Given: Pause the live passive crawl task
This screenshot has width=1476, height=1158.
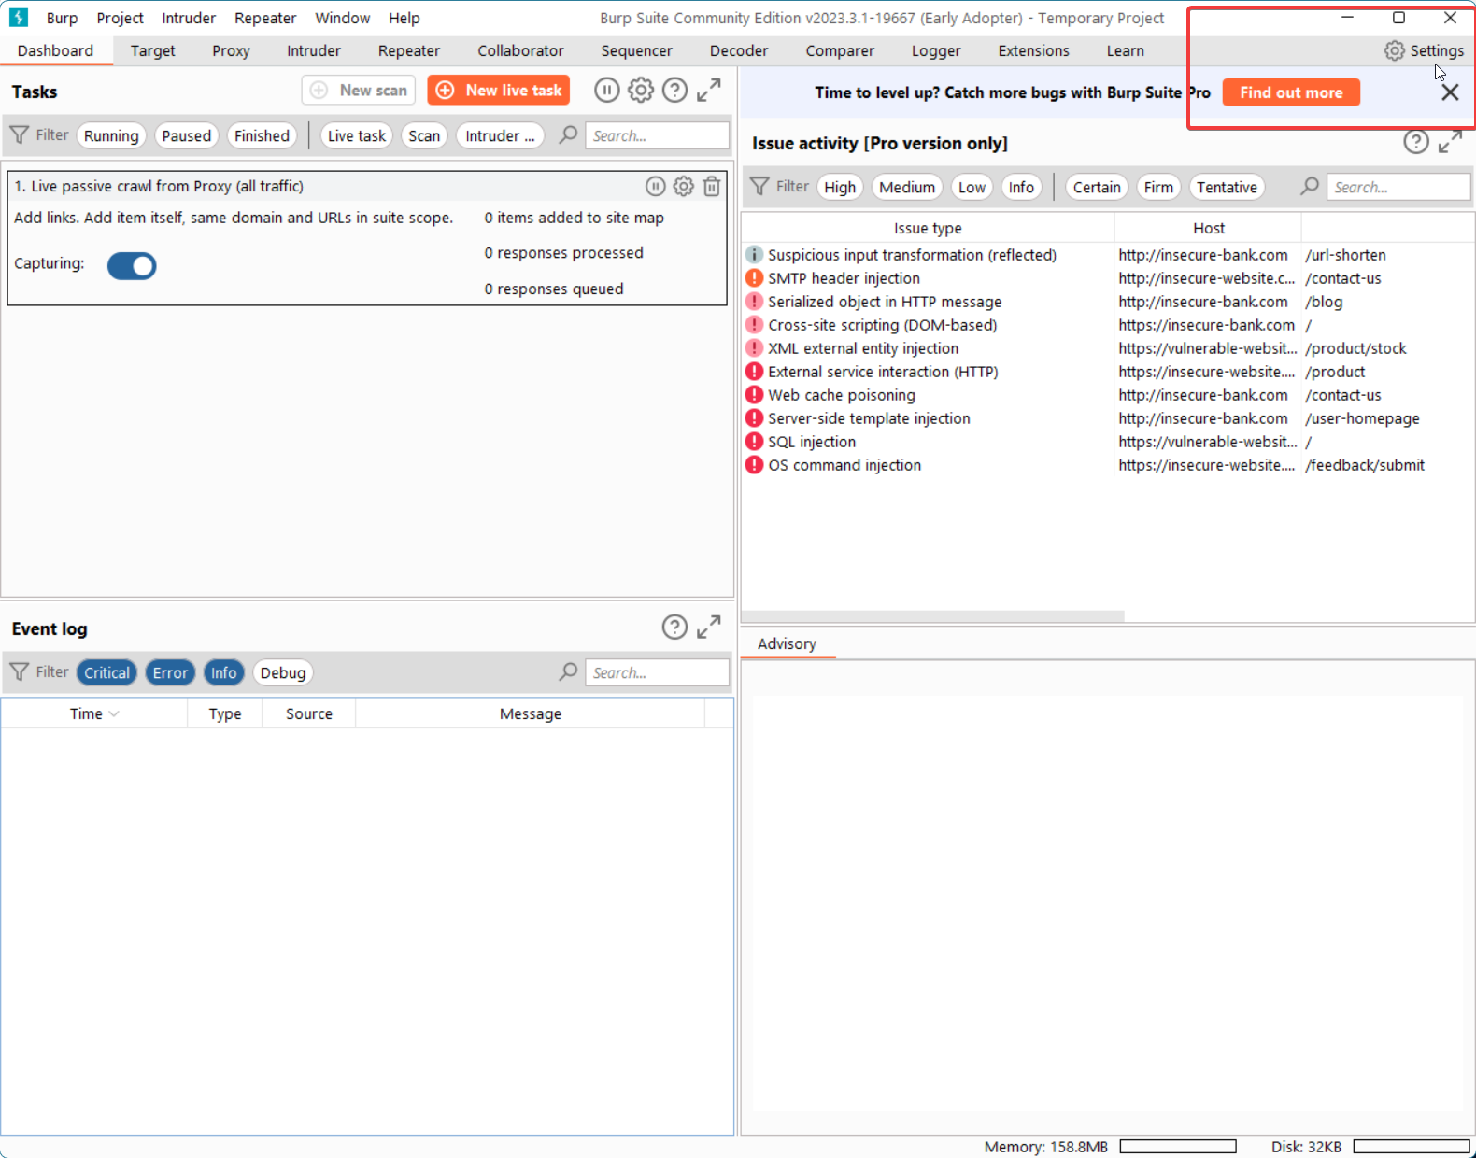Looking at the screenshot, I should 656,187.
